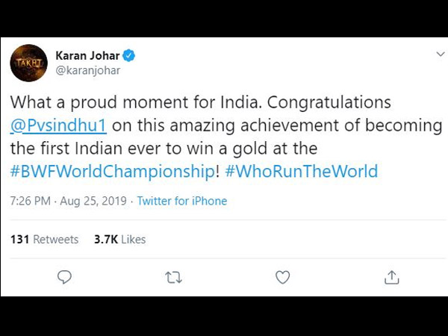
Task: Retweet this tweet using the arrows icon
Action: (174, 278)
